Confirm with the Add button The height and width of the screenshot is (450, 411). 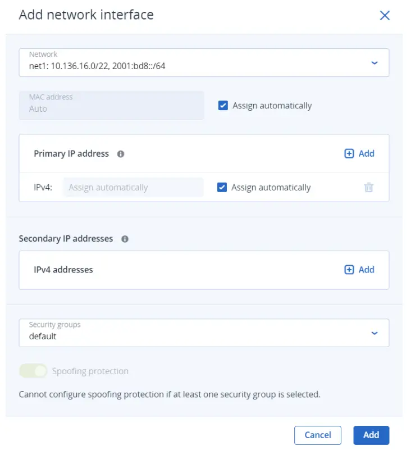pyautogui.click(x=371, y=435)
